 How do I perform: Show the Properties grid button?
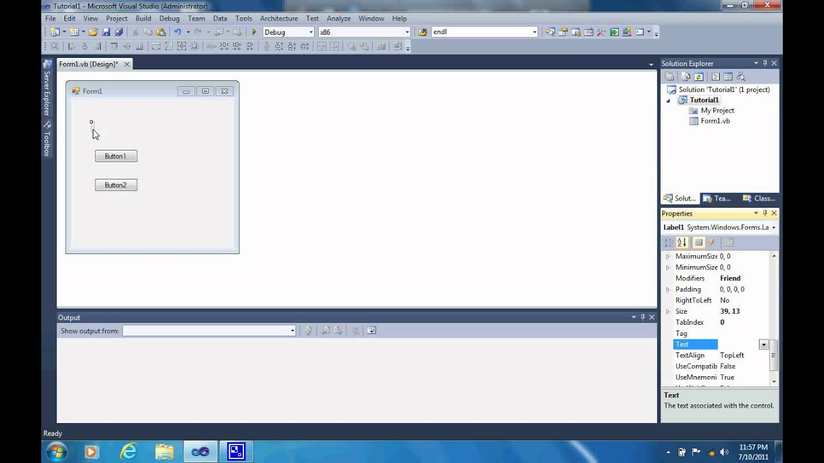coord(698,242)
